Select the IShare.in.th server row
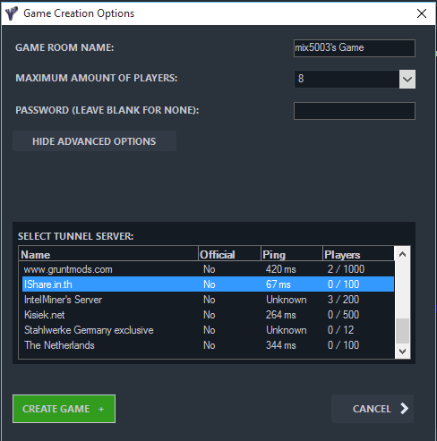The height and width of the screenshot is (441, 437). point(208,284)
